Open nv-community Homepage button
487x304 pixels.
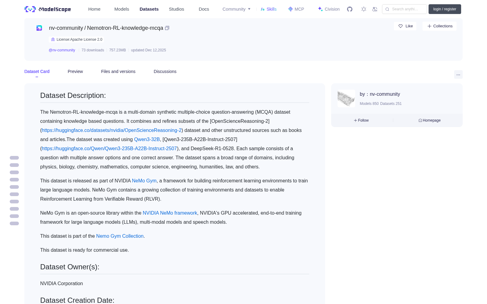click(429, 120)
